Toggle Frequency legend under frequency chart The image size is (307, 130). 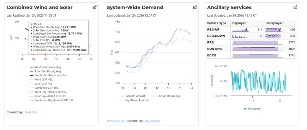click(x=252, y=108)
